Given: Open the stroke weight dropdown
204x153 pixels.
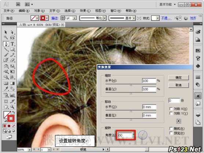Looking at the screenshot, I should tap(74, 18).
